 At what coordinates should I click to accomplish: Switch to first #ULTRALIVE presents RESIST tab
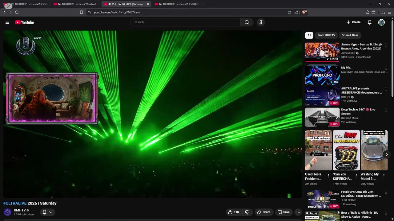click(x=26, y=4)
